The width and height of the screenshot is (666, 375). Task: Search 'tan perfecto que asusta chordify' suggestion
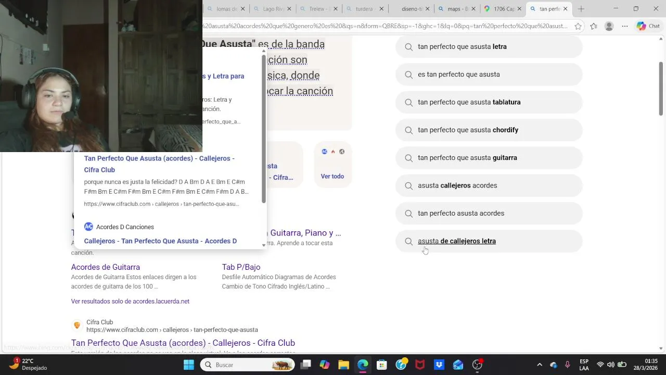[489, 130]
